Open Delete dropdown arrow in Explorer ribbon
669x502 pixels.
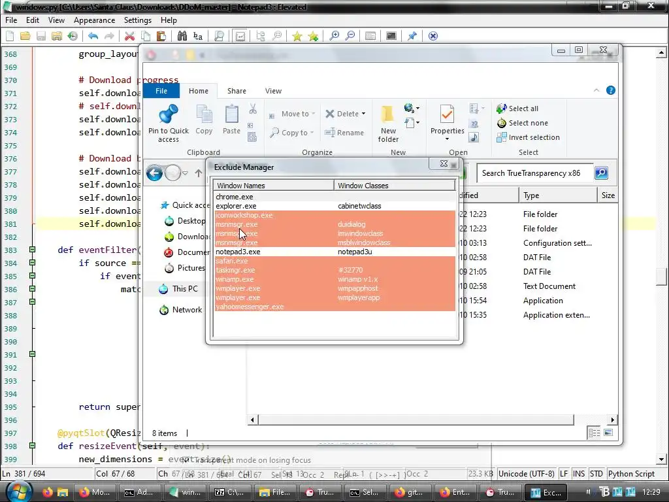pyautogui.click(x=363, y=114)
